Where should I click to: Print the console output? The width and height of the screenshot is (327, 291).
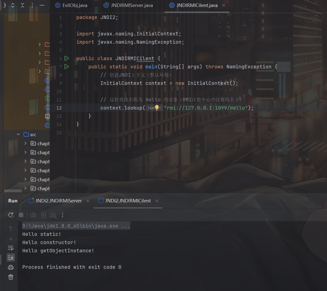click(11, 267)
